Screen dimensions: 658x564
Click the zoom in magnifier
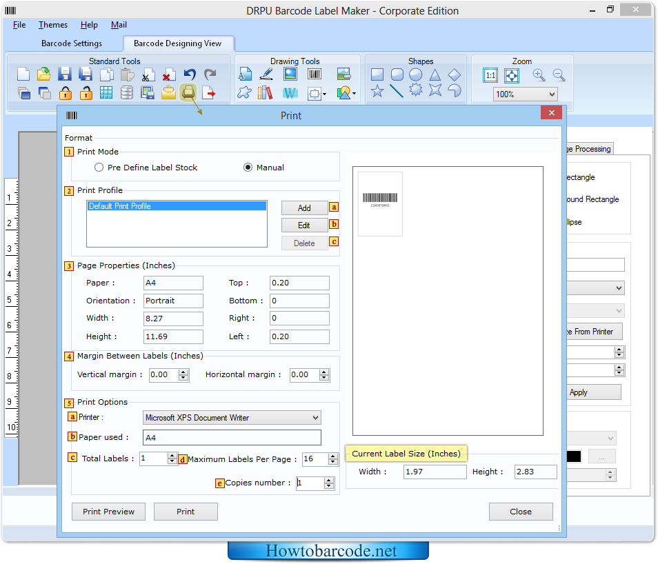click(x=539, y=75)
